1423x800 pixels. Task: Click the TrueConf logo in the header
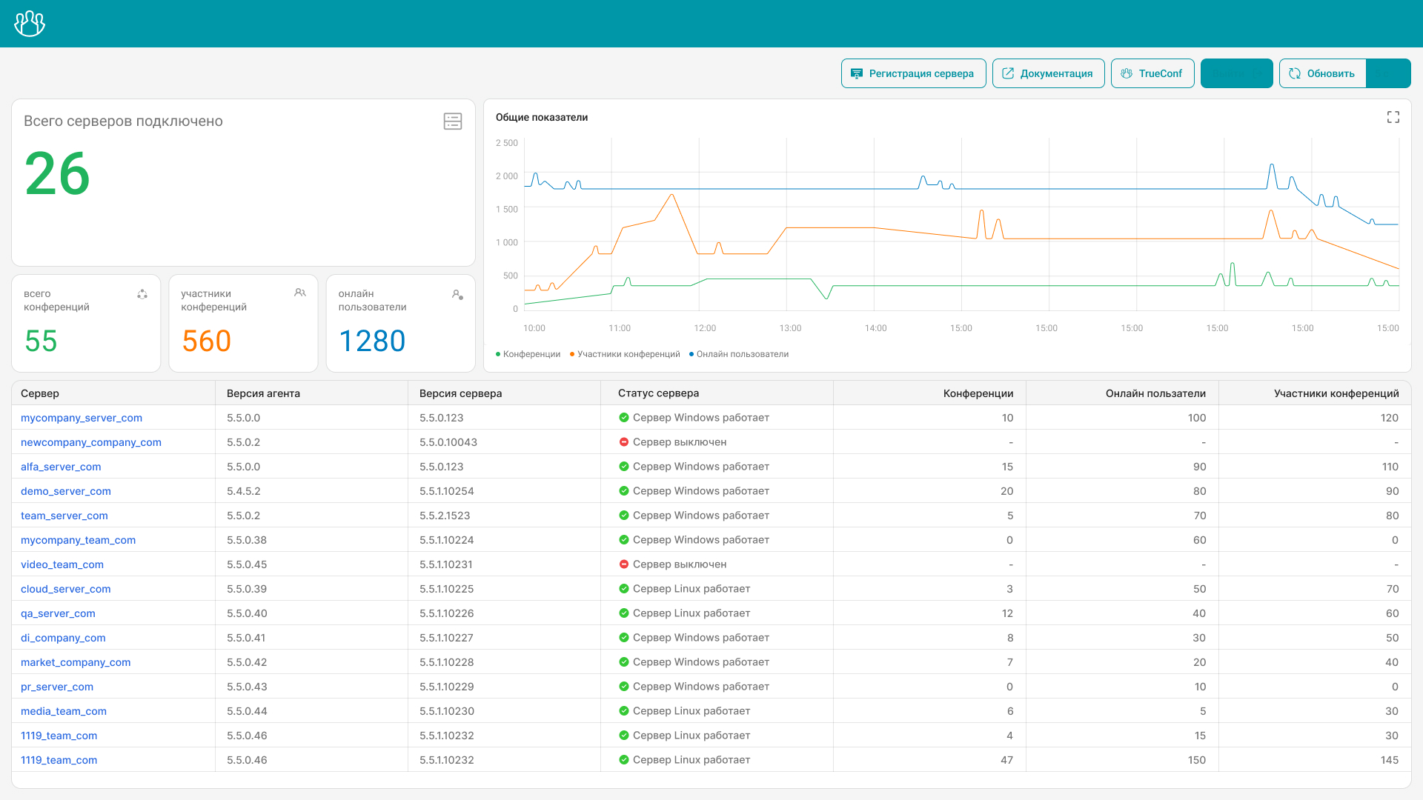click(x=30, y=24)
